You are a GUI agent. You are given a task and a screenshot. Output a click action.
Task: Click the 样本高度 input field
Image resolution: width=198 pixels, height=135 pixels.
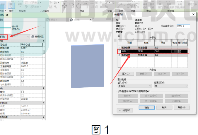click(x=183, y=26)
